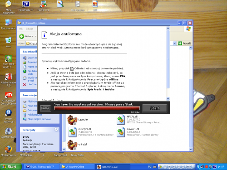Open the Edycja menu
227x170 pixels.
[30, 29]
